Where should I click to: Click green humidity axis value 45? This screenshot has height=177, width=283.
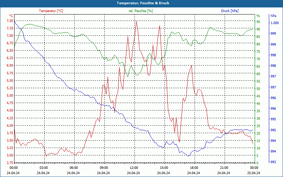[258, 96]
